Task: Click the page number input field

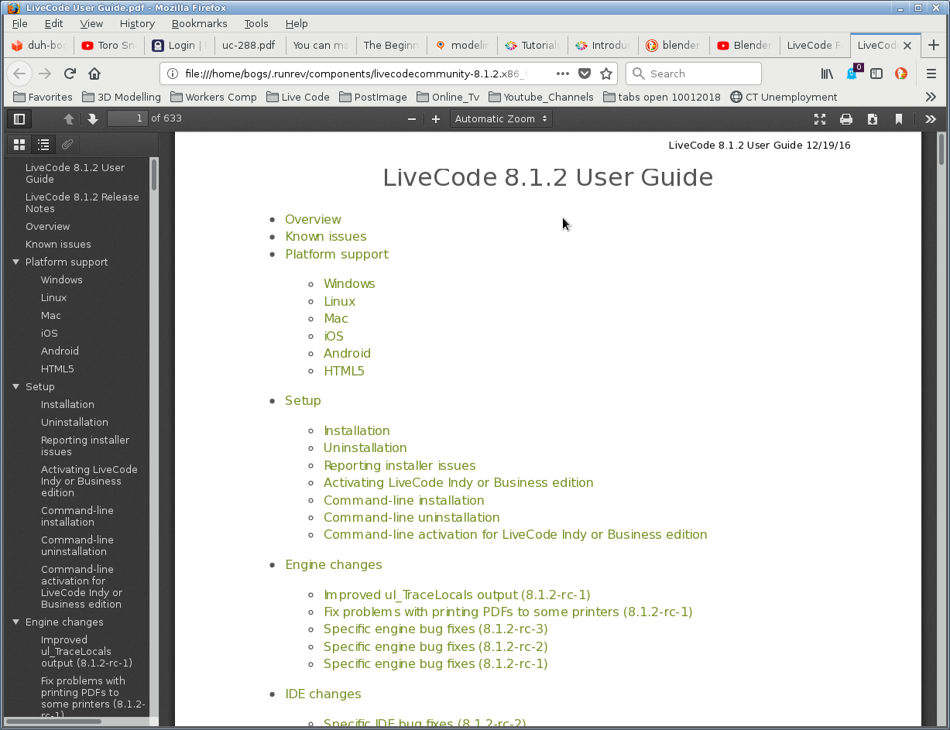Action: click(128, 118)
